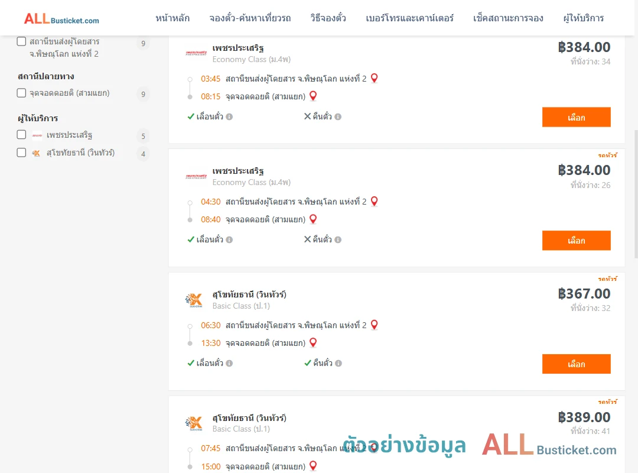The height and width of the screenshot is (473, 638).
Task: Open เบอร์โทรและเคาน์เตอร์ menu item
Action: point(409,18)
